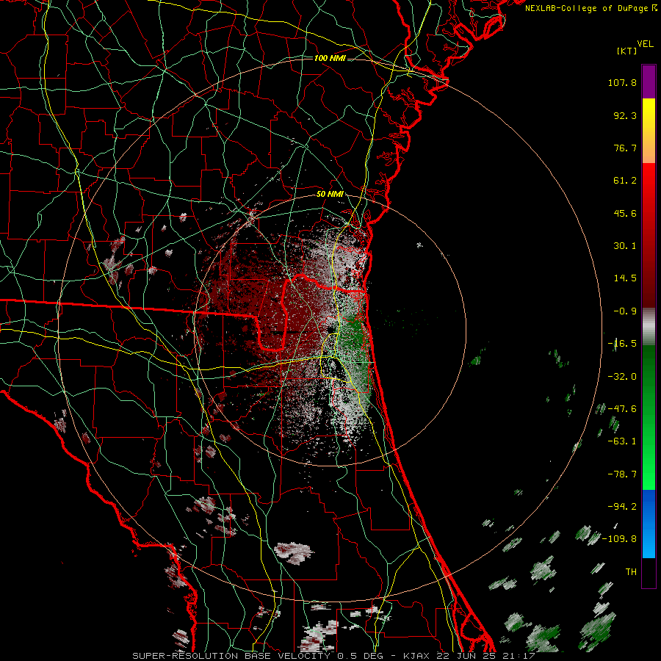The width and height of the screenshot is (661, 661).
Task: Click the Super-Resolution Base Velocity caption text
Action: (x=333, y=656)
